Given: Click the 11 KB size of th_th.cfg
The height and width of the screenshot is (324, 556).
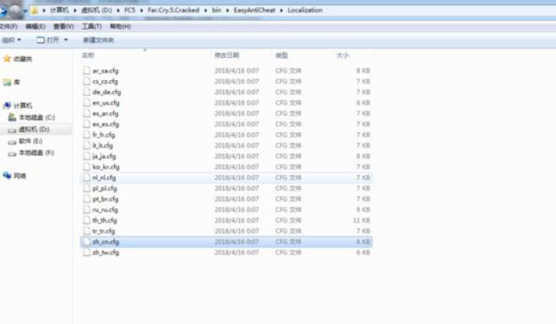Looking at the screenshot, I should point(362,220).
